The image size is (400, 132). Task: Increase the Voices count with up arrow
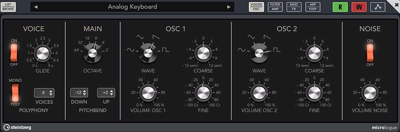(51, 91)
